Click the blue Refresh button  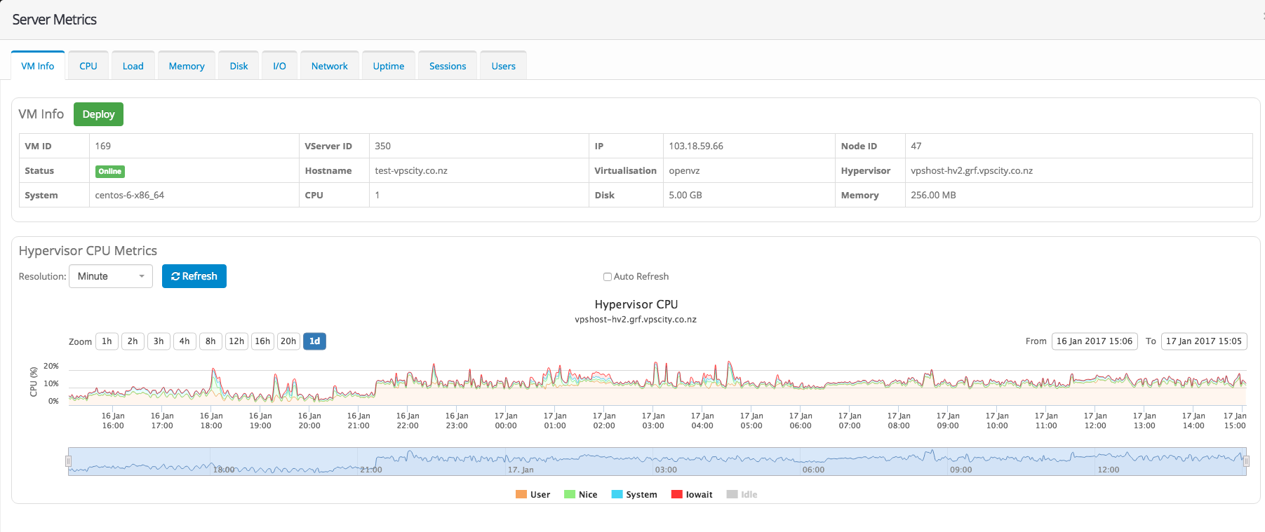click(194, 276)
